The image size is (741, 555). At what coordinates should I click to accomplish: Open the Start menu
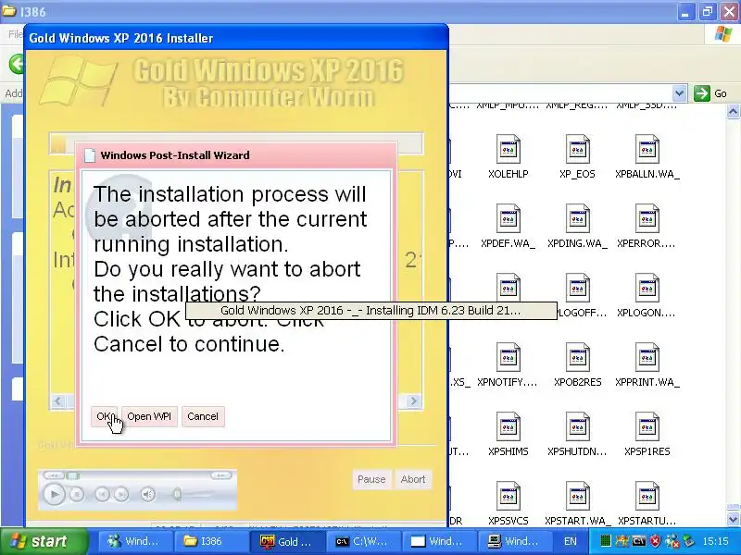click(44, 541)
